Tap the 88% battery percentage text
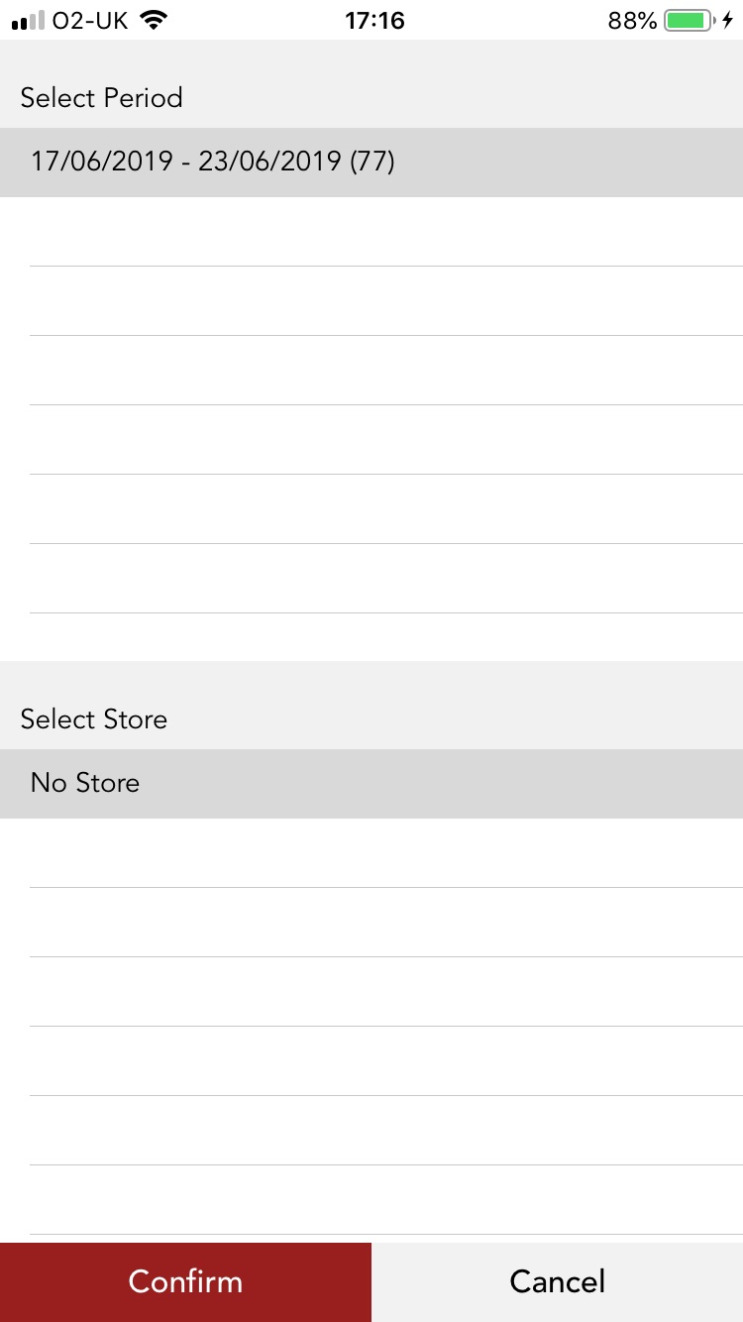743x1322 pixels. click(x=631, y=20)
